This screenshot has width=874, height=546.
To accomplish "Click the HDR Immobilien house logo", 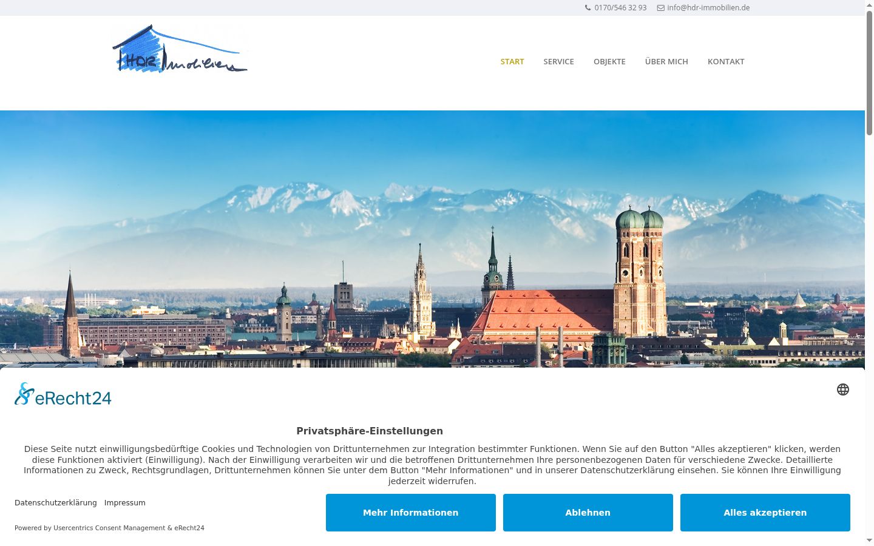I will coord(180,49).
